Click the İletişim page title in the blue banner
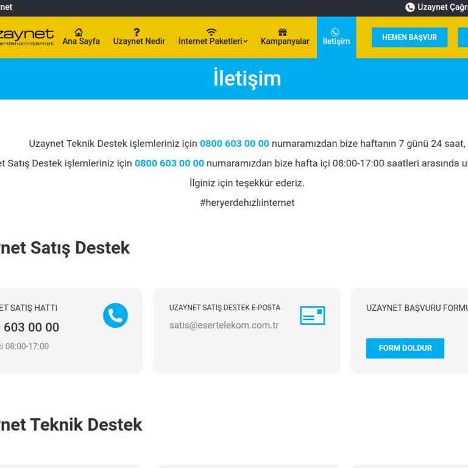 pos(247,78)
